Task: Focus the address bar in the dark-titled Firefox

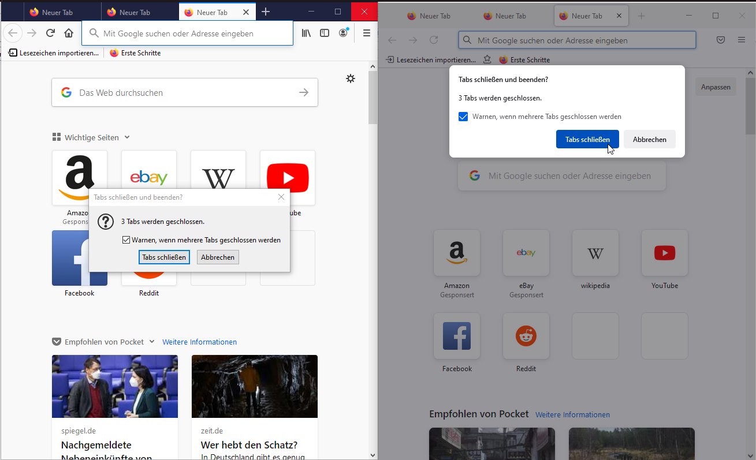Action: (188, 33)
